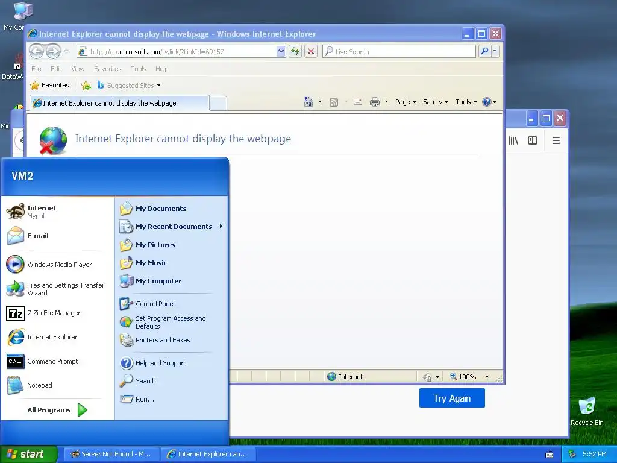
Task: Open search provider dropdown arrow
Action: tap(495, 51)
